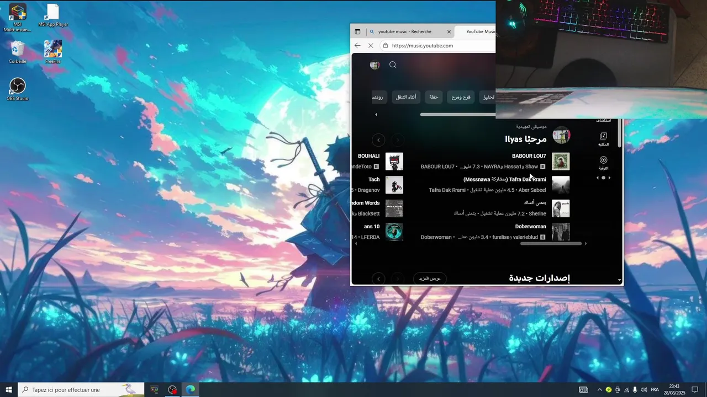Play '10 ans' song thumbnail
This screenshot has height=397, width=707.
click(394, 232)
